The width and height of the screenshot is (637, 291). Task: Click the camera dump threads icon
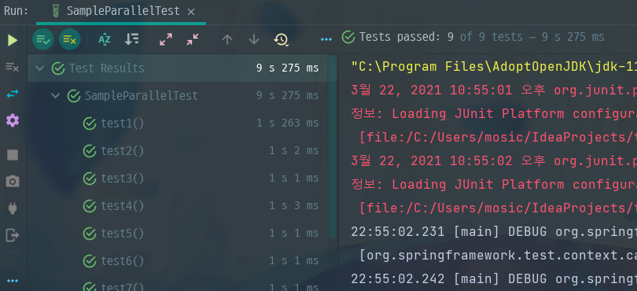click(13, 181)
